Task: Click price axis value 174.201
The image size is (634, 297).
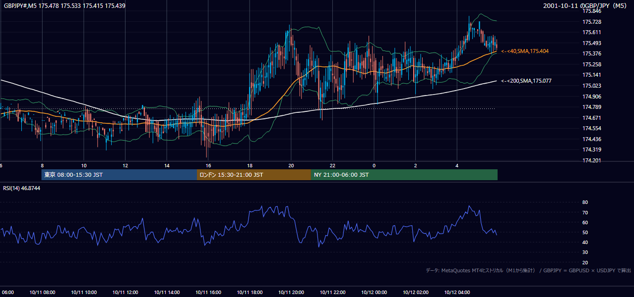Action: click(x=592, y=160)
